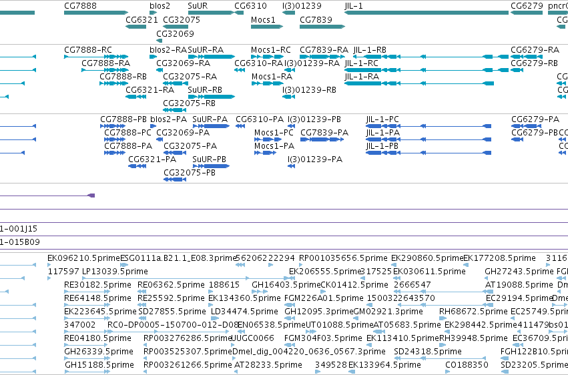Select the CG32069 gene label
This screenshot has height=375, width=568.
pos(175,33)
